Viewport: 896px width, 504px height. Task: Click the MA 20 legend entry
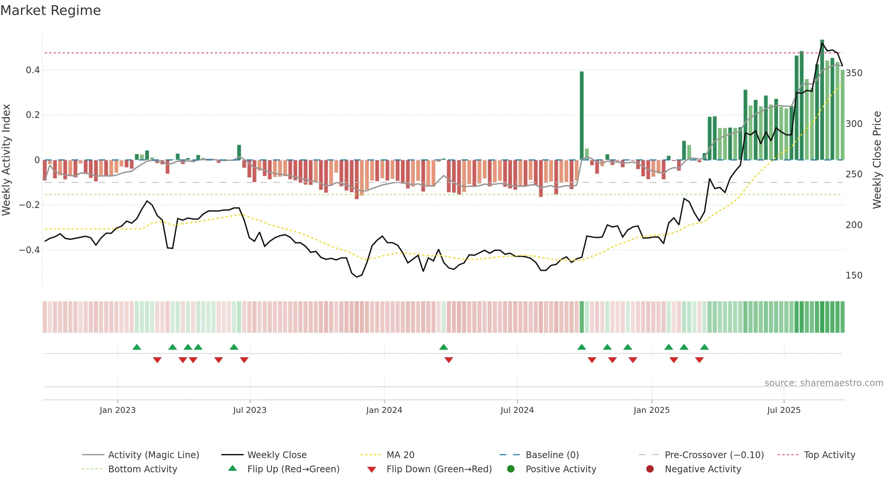pyautogui.click(x=387, y=455)
